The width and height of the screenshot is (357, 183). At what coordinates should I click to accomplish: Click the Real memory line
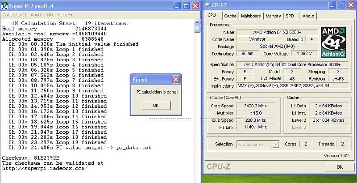[54, 29]
